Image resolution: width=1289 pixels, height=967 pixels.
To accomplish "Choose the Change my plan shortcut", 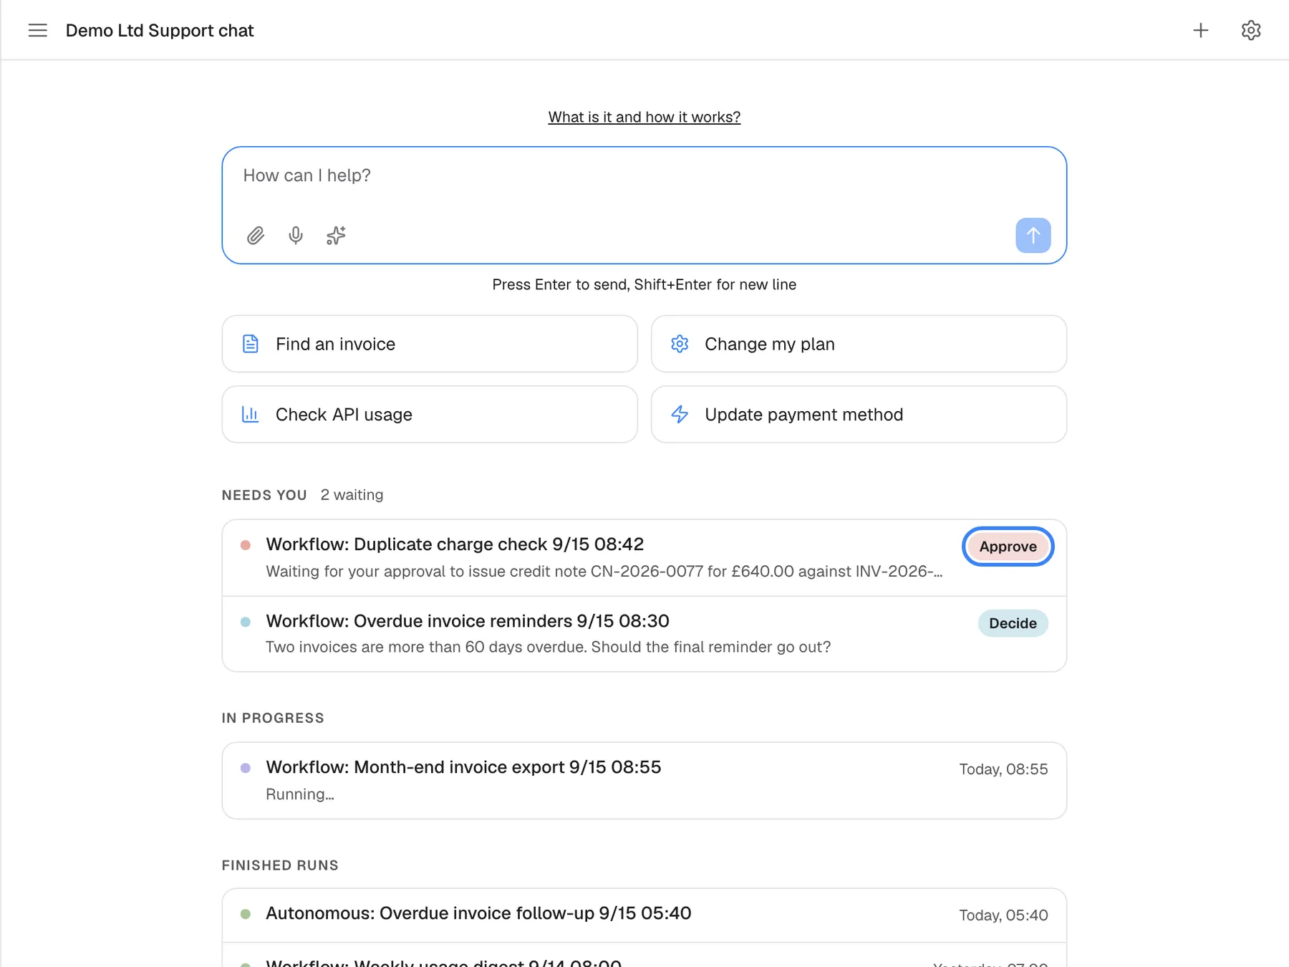I will (x=859, y=344).
